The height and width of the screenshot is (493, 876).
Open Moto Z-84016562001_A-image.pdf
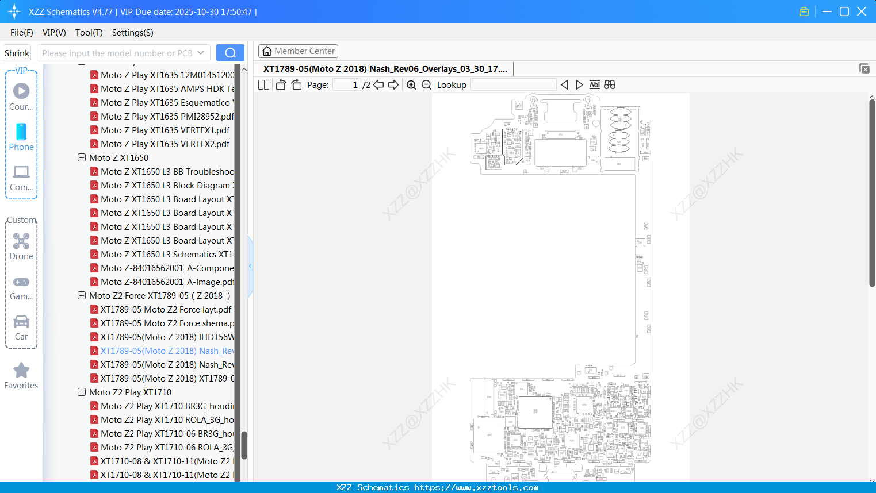click(167, 282)
